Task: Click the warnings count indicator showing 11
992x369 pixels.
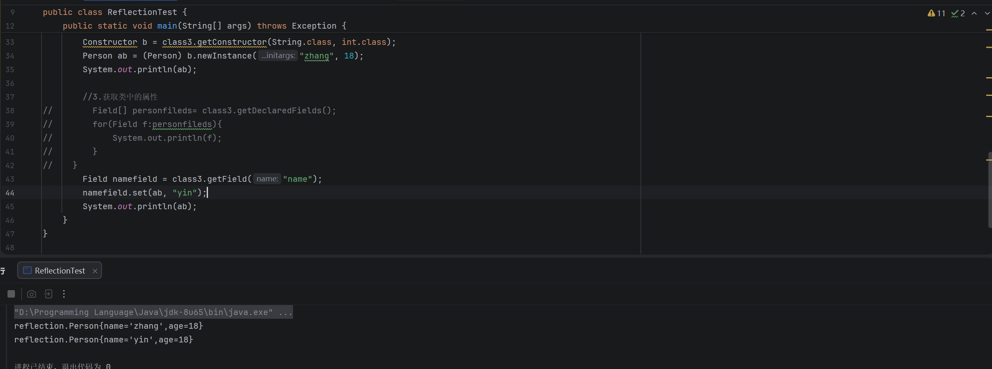Action: 936,13
